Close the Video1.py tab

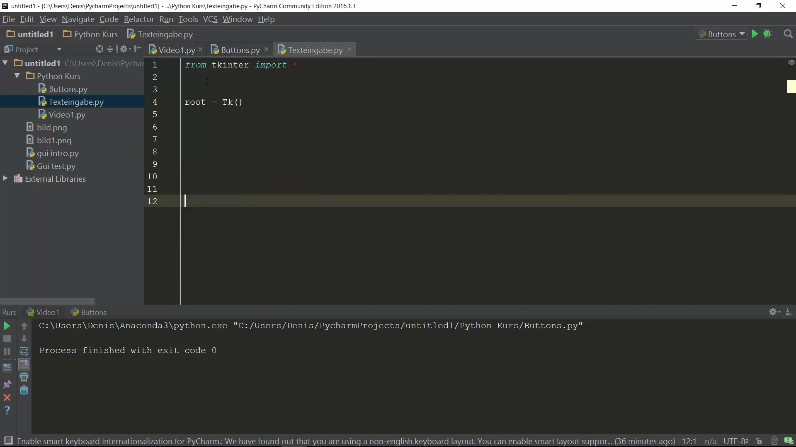[201, 49]
